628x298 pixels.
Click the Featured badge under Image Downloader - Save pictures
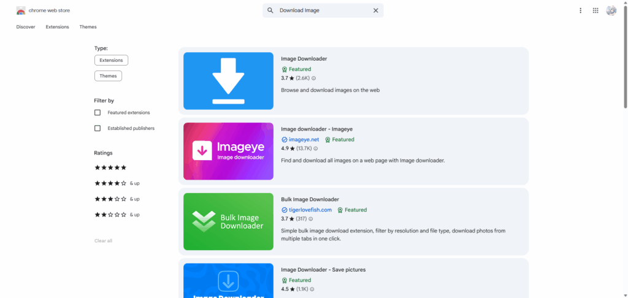(296, 280)
